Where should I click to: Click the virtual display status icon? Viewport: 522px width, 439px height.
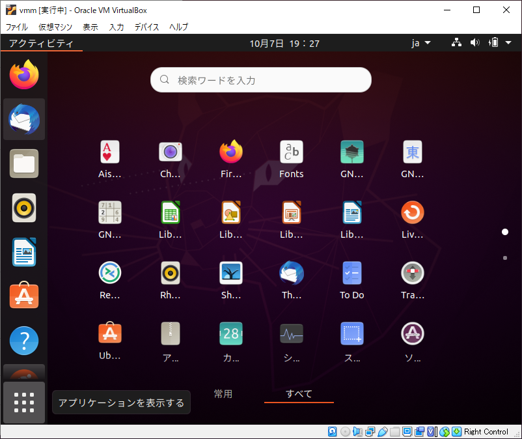[x=407, y=432]
